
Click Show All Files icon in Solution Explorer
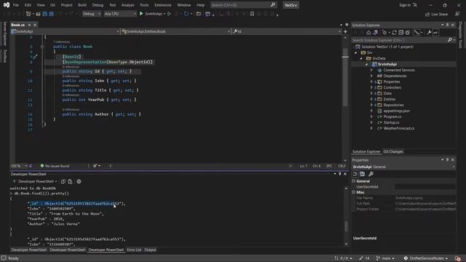click(x=408, y=33)
